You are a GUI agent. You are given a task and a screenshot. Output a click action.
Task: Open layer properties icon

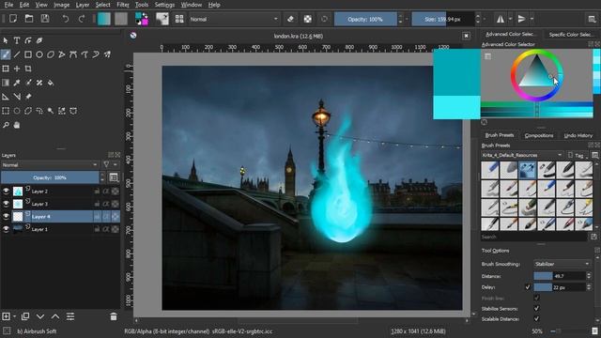pos(70,316)
